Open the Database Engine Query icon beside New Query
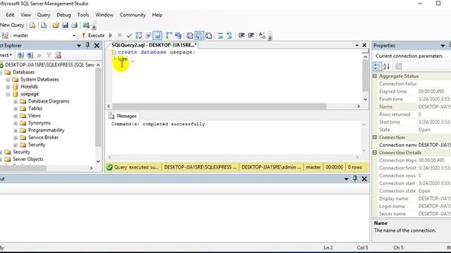The image size is (451, 253). tap(32, 25)
